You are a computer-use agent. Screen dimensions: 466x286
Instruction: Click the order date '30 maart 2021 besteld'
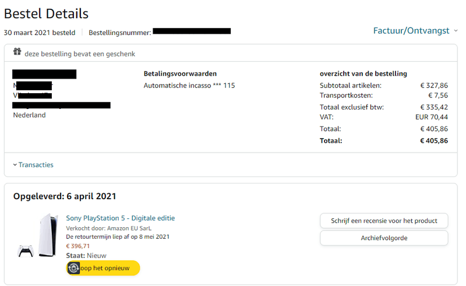point(40,32)
